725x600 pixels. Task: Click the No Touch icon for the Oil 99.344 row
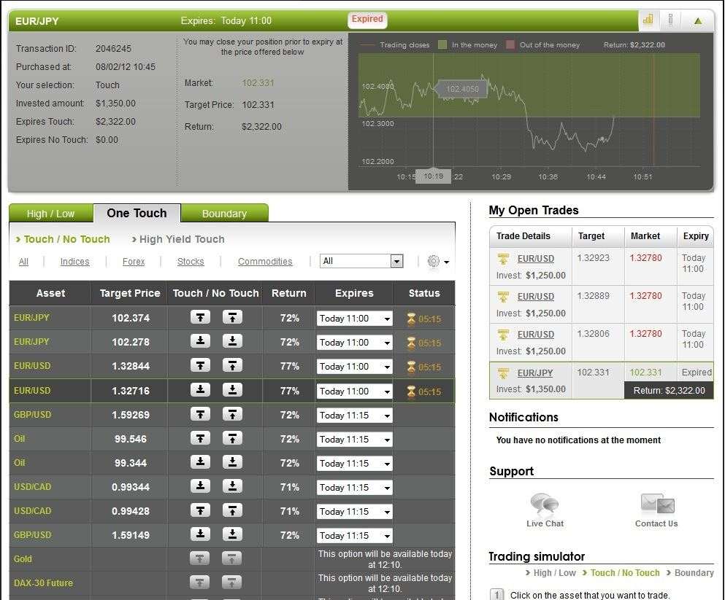(x=232, y=463)
